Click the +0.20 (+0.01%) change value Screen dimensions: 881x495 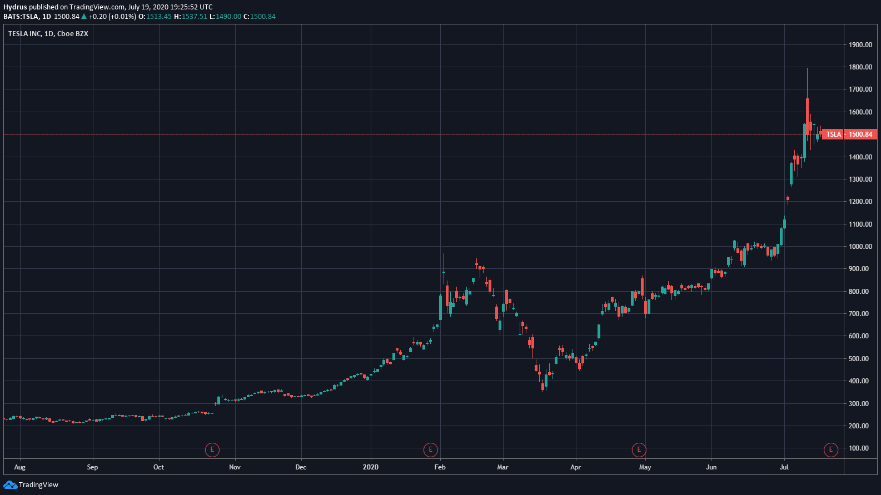pos(112,17)
